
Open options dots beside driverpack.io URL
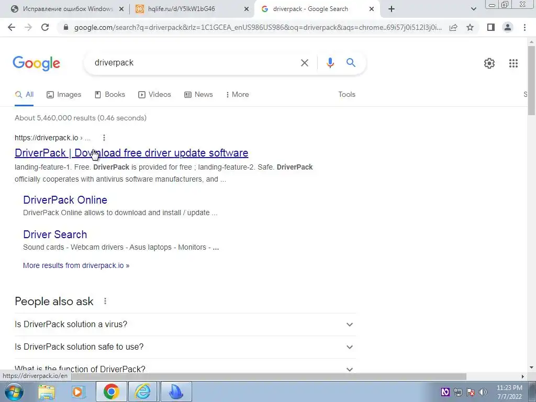tap(104, 138)
